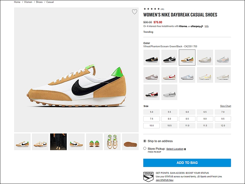Add shoe to wishlist via heart icon
This screenshot has width=245, height=184.
135,12
